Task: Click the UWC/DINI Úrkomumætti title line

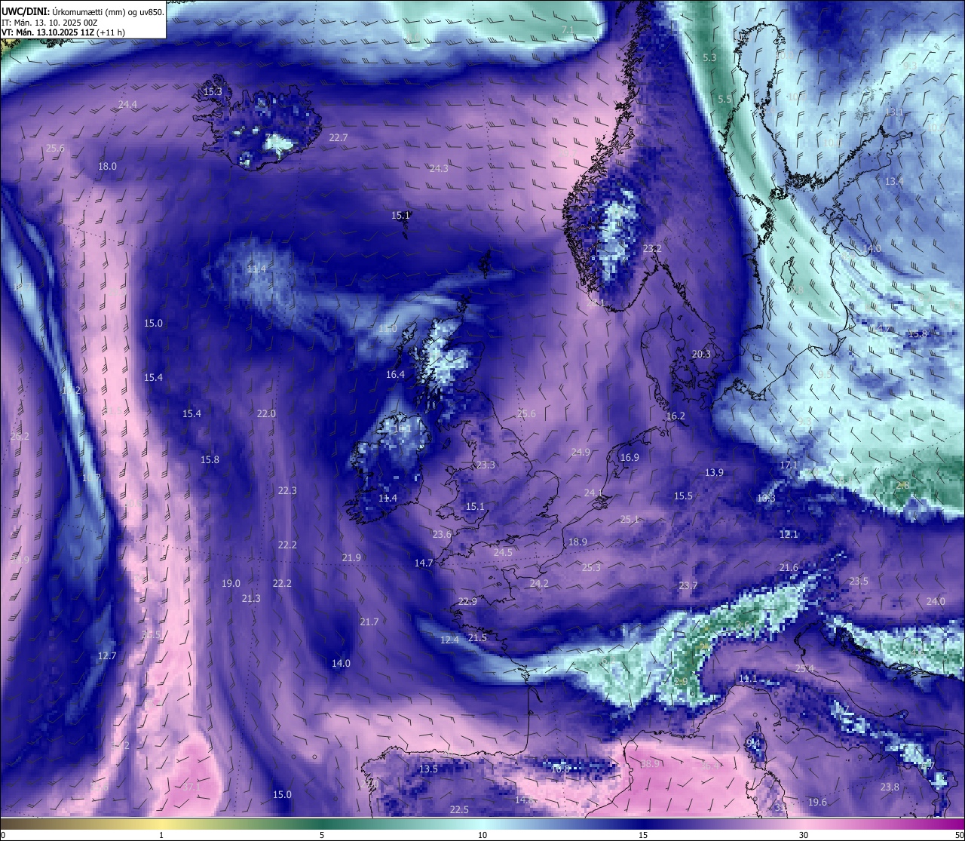Action: 82,11
